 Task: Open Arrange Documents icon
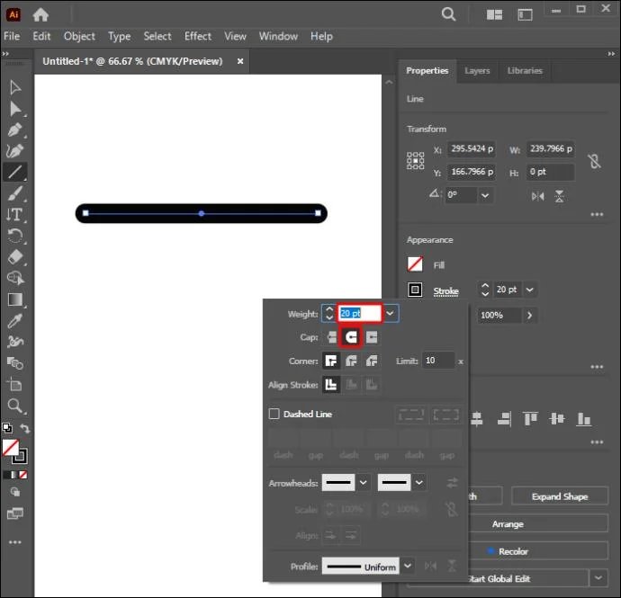pos(494,15)
